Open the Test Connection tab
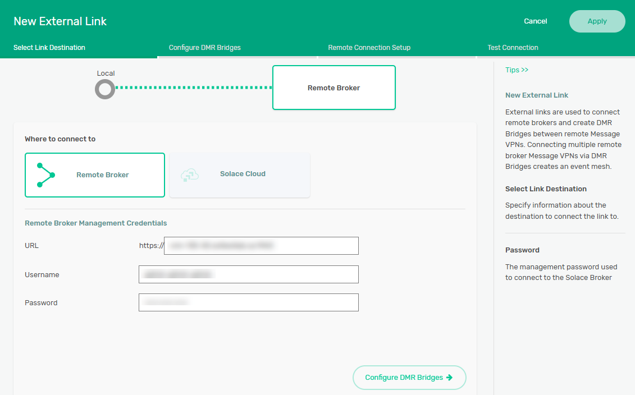 click(x=513, y=48)
